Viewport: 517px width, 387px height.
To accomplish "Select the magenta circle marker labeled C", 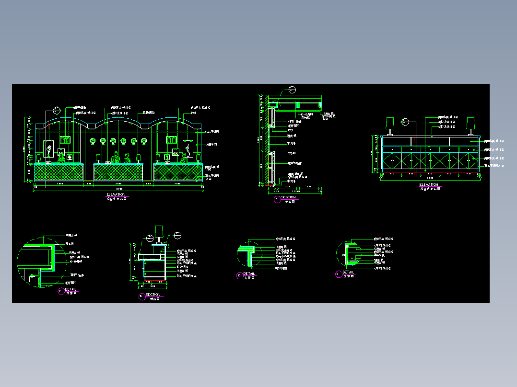I will (x=240, y=276).
